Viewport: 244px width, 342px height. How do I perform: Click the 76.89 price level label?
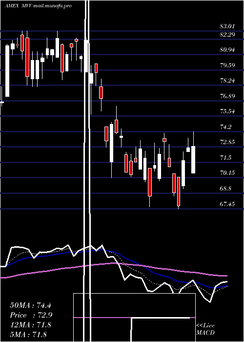[x=227, y=96]
